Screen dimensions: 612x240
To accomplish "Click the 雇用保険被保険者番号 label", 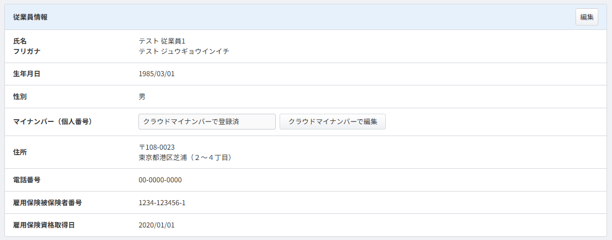I will 47,203.
